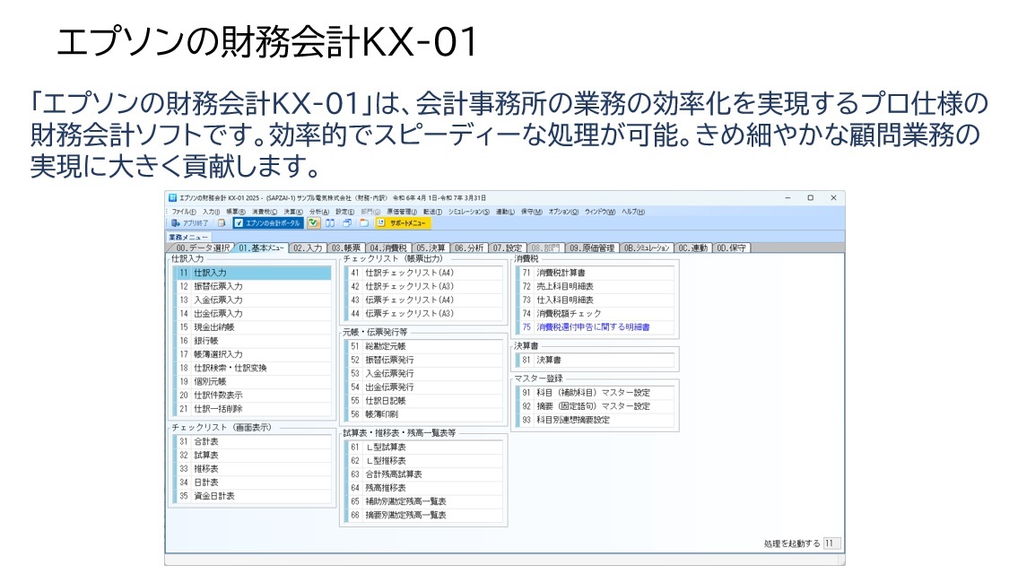The image size is (1018, 574).
Task: Select 11 仕訳入力 in the list
Action: coord(253,274)
